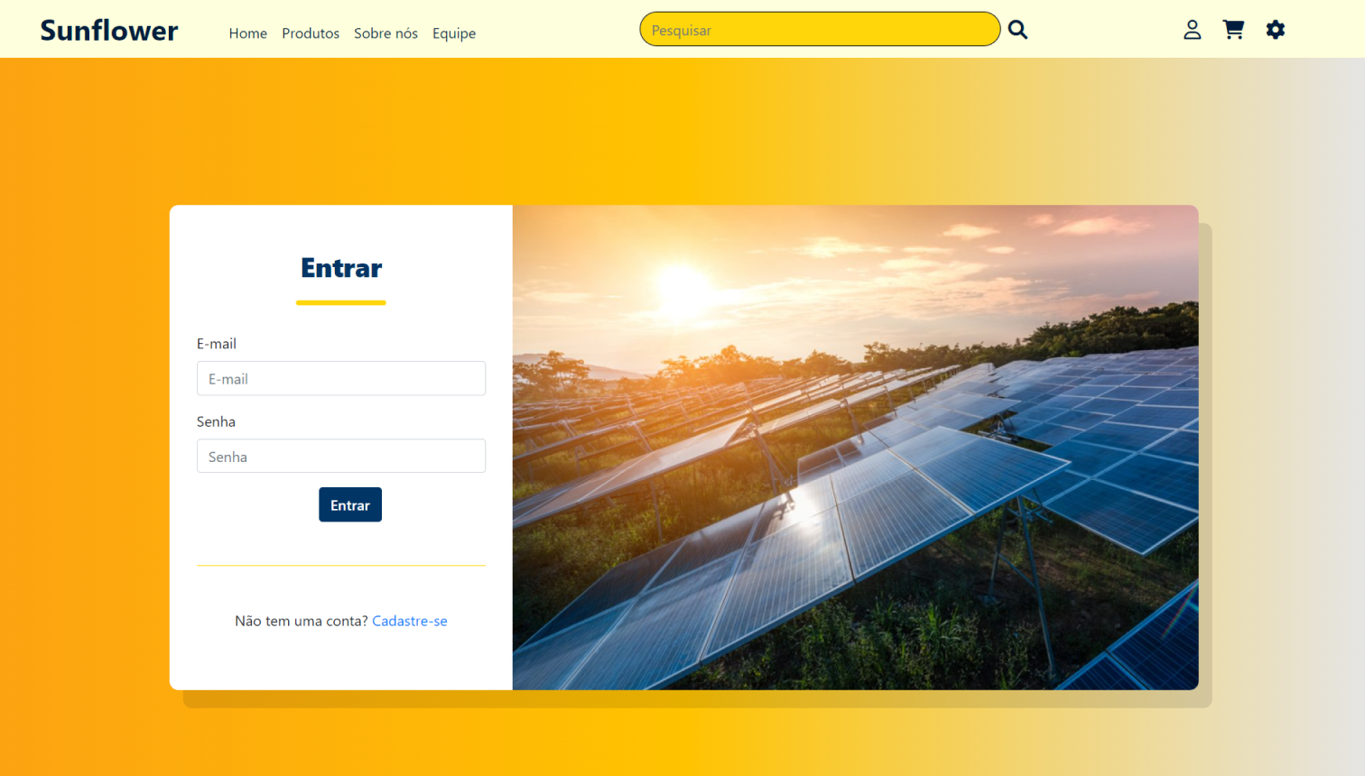Open the Cadastre-se registration link
This screenshot has width=1365, height=776.
click(410, 621)
